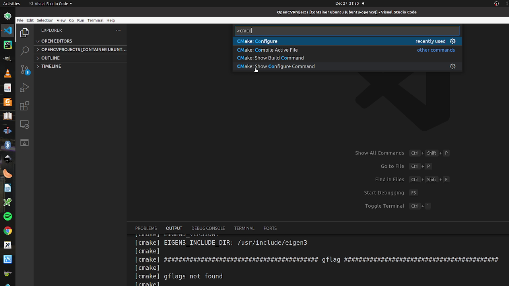Launch Spotify from the Ubuntu dock
The height and width of the screenshot is (286, 509).
(8, 216)
